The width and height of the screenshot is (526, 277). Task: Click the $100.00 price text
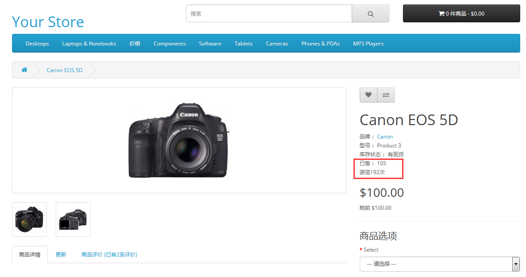tap(382, 192)
